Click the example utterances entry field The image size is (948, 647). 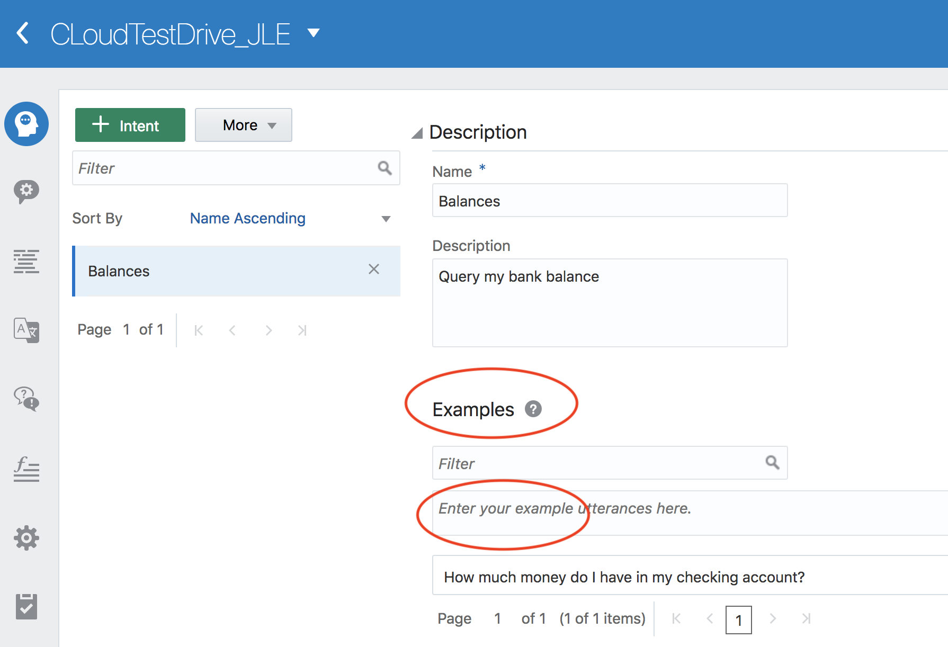click(690, 513)
